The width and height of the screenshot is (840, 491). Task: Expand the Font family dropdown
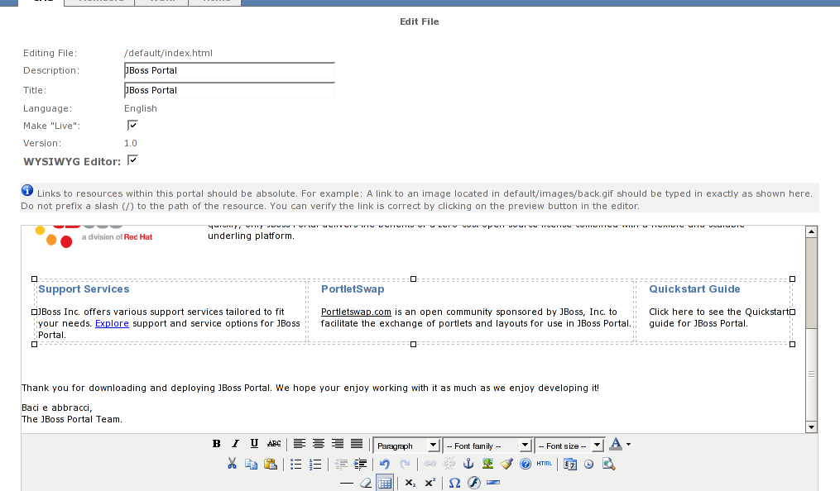pyautogui.click(x=487, y=446)
